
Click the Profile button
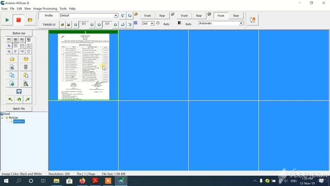click(48, 16)
